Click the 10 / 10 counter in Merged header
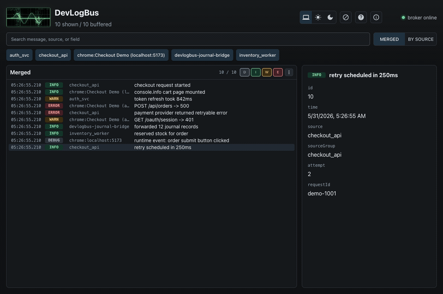443x294 pixels. click(227, 72)
